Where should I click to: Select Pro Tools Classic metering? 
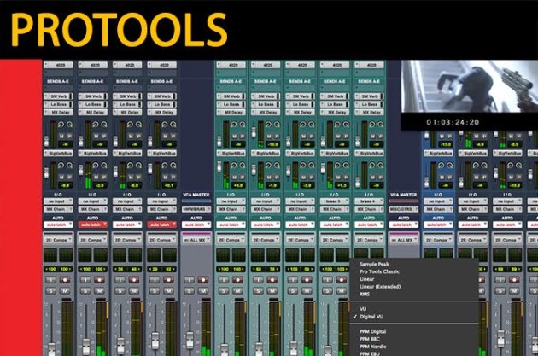point(379,271)
